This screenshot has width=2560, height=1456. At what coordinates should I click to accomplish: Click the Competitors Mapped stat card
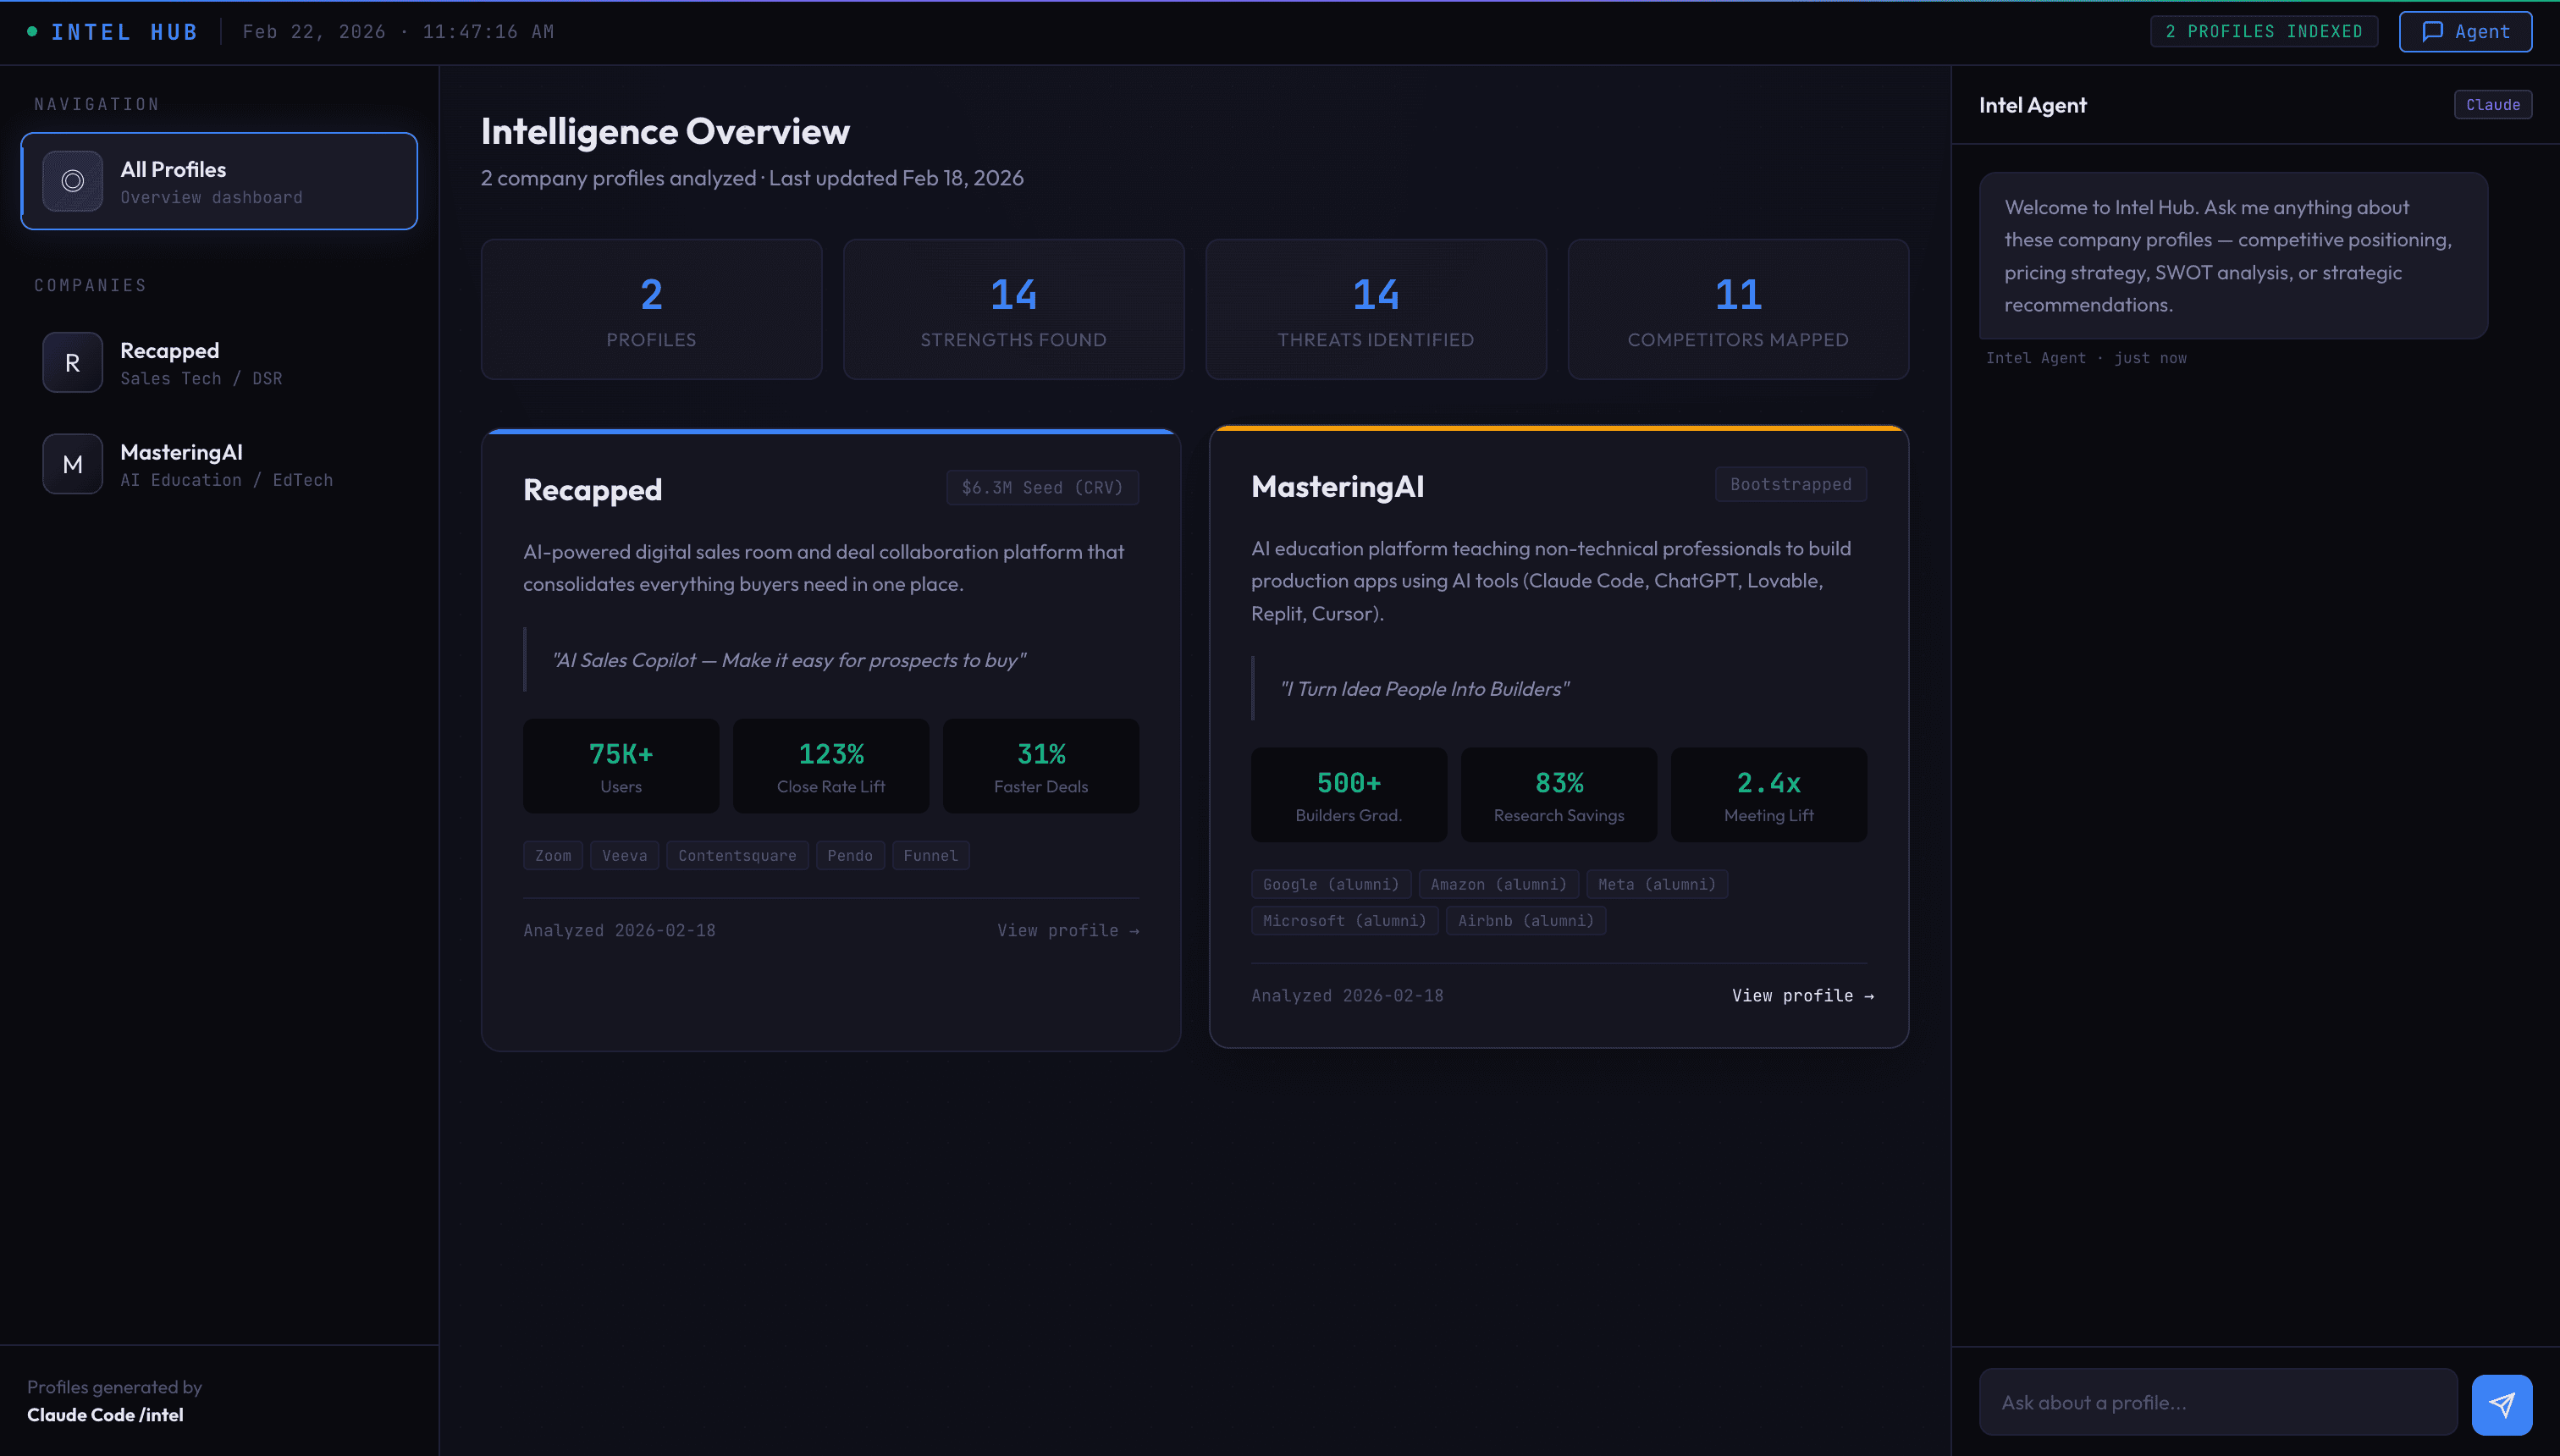click(x=1738, y=309)
